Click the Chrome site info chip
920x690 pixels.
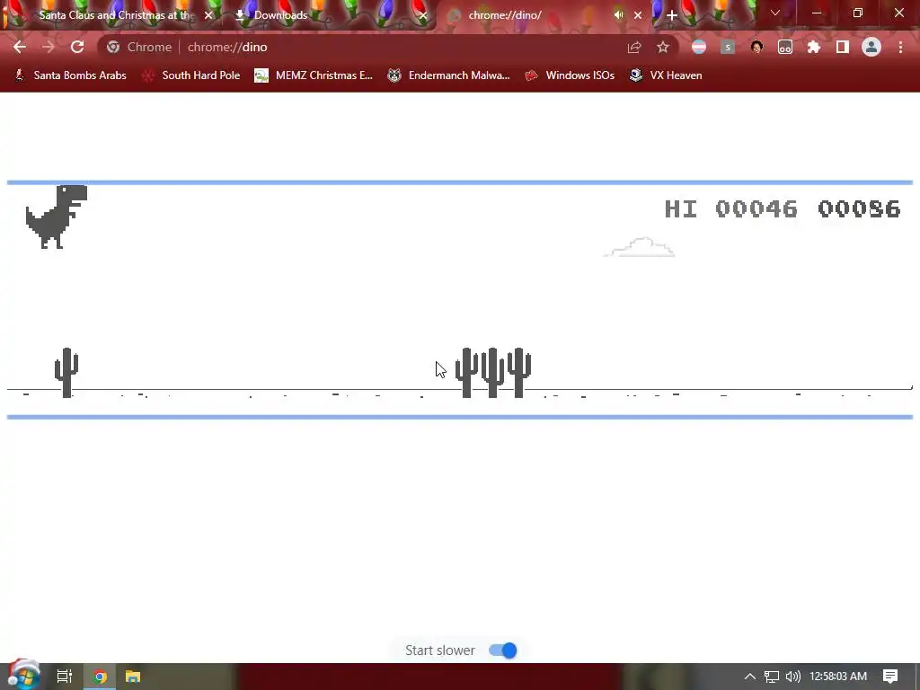[139, 47]
